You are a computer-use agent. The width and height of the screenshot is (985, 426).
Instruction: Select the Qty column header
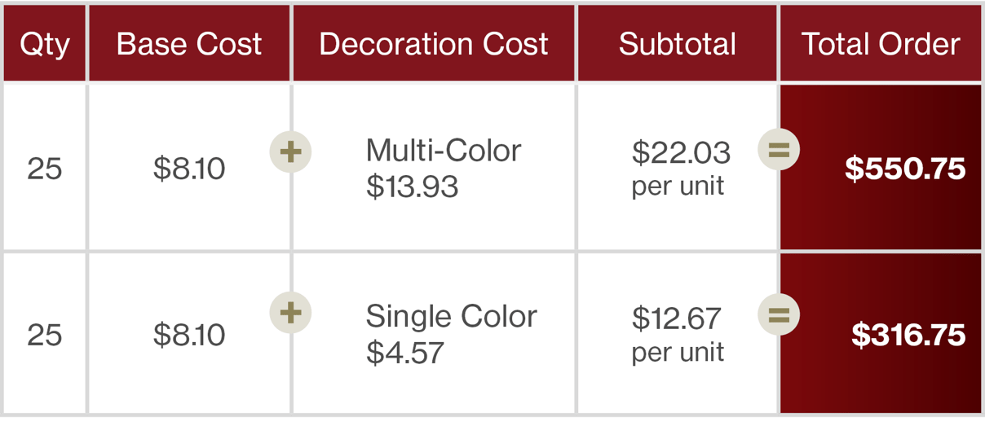tap(45, 43)
